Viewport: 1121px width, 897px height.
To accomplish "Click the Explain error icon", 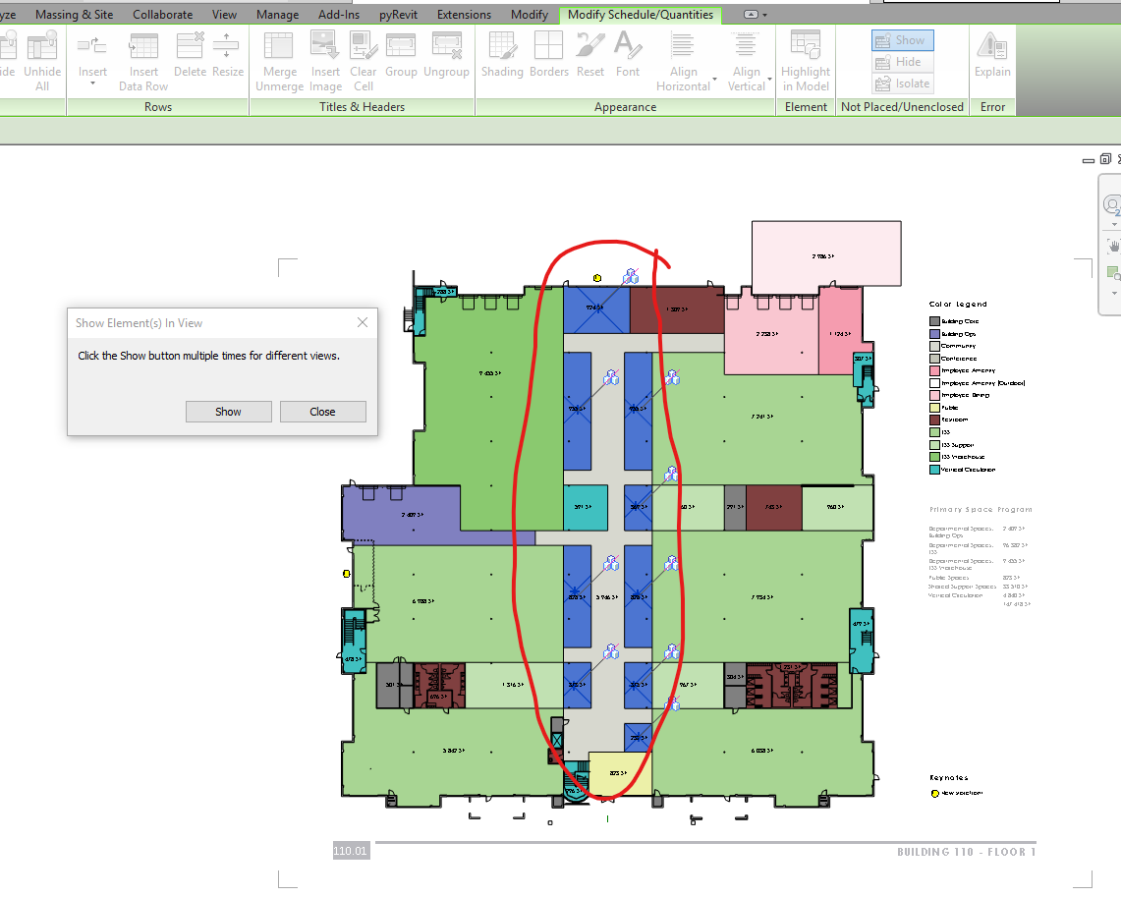I will point(992,46).
